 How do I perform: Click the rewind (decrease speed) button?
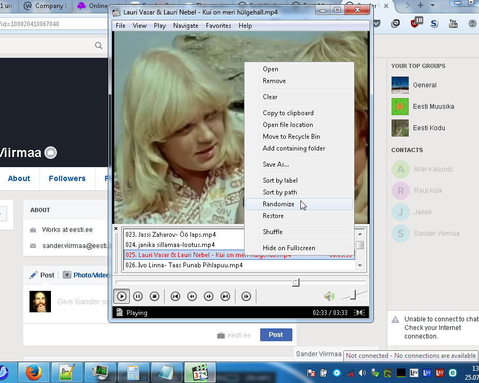(192, 296)
